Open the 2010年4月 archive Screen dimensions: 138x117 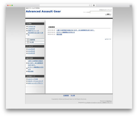click(31, 51)
